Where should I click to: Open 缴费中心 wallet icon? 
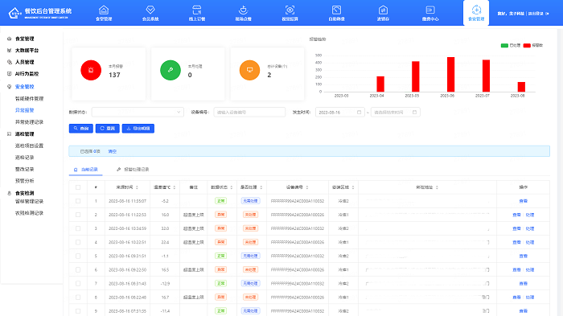pos(430,10)
